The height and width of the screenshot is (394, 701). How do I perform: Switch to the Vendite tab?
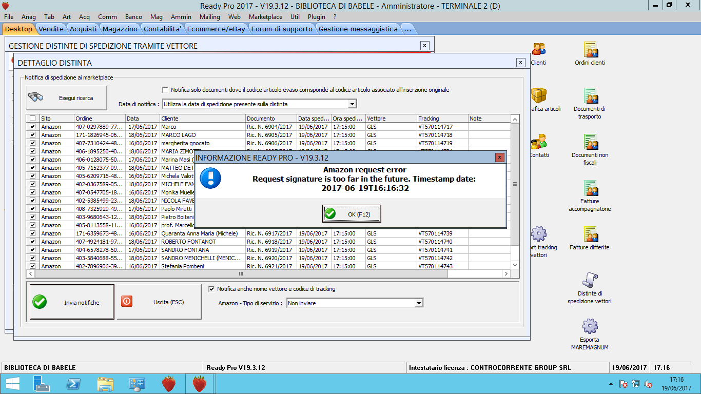click(51, 29)
